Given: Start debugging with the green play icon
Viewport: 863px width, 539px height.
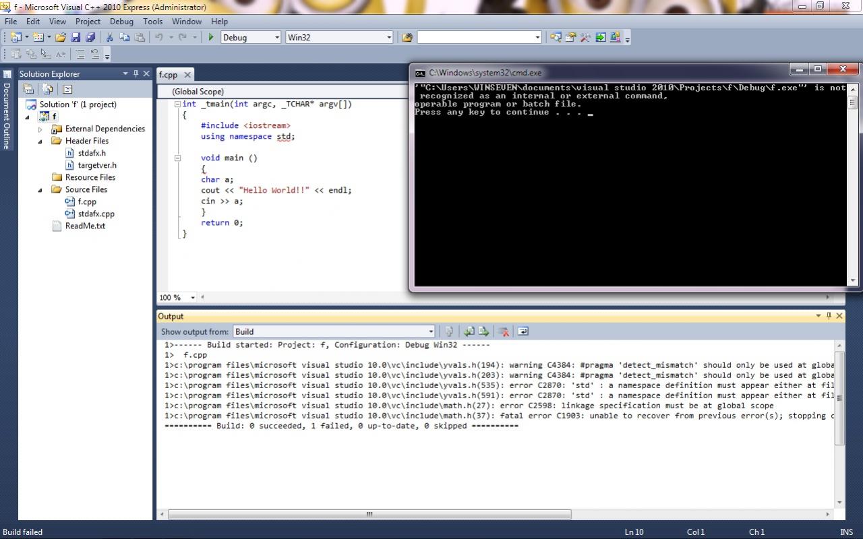Looking at the screenshot, I should (211, 38).
